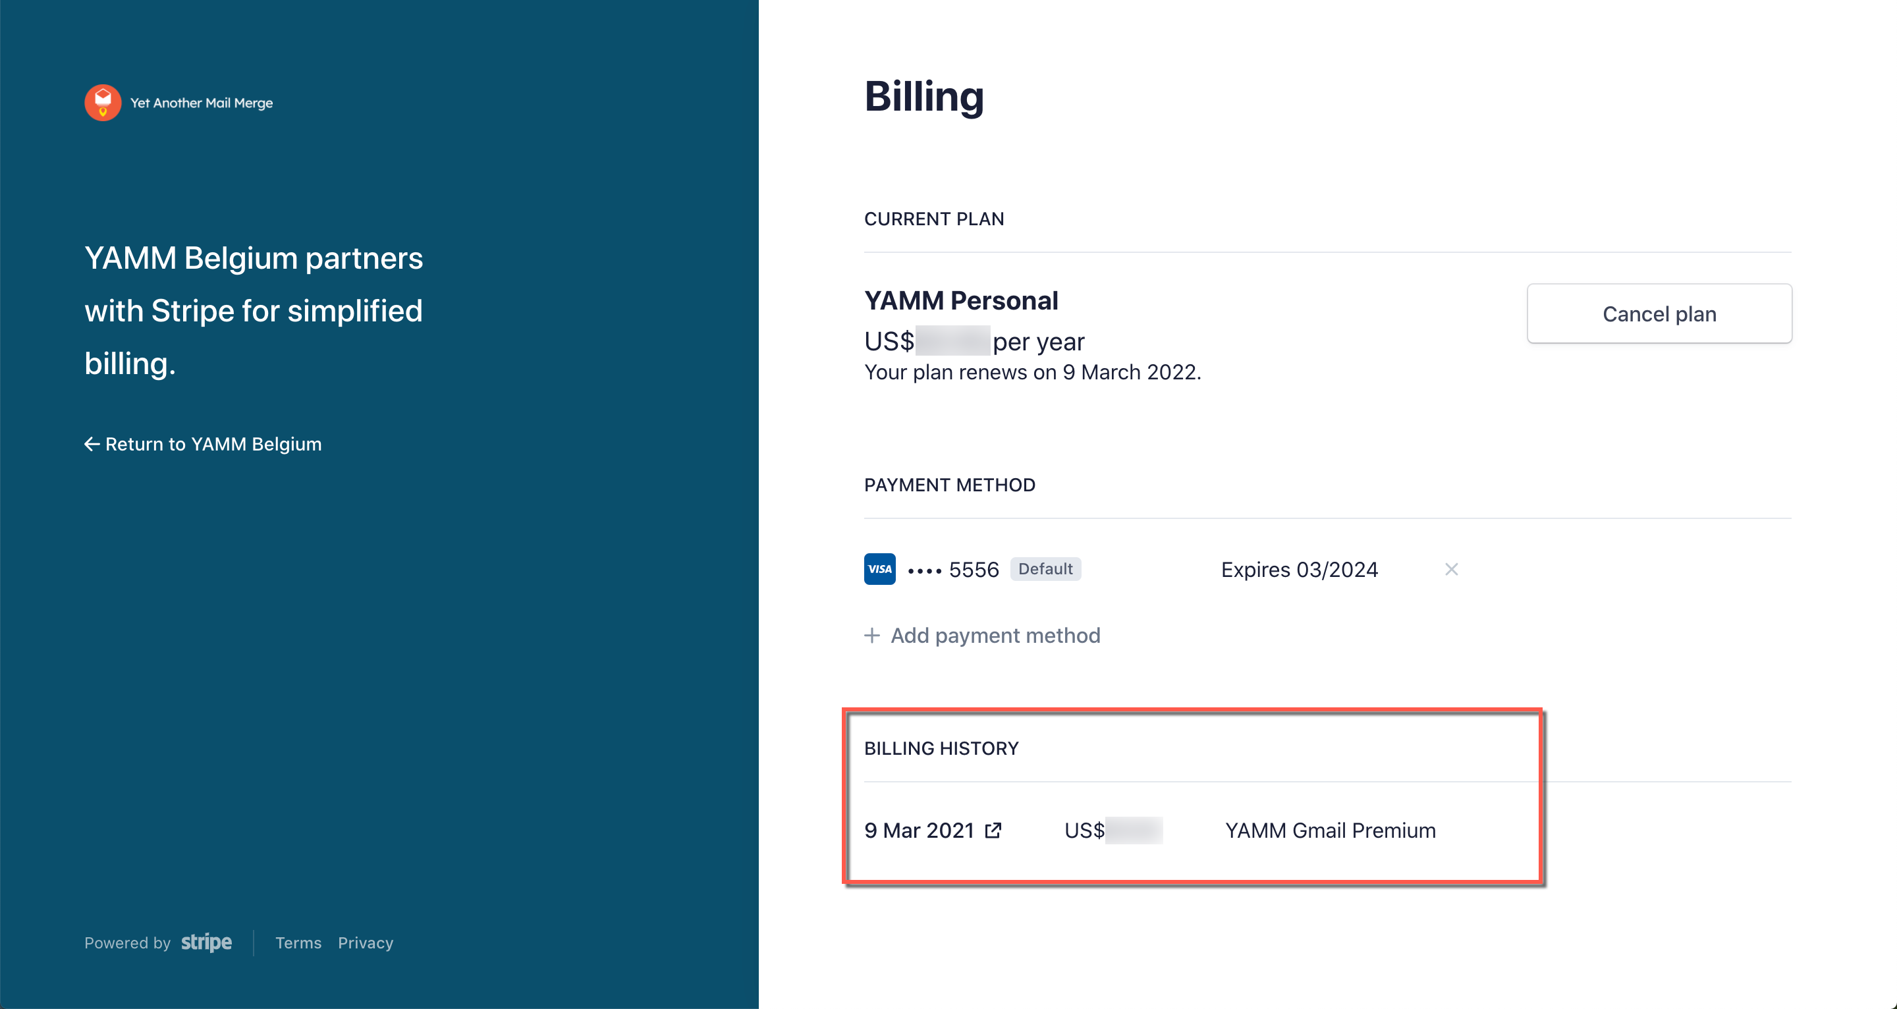Viewport: 1897px width, 1009px height.
Task: Open the Privacy link
Action: pos(366,942)
